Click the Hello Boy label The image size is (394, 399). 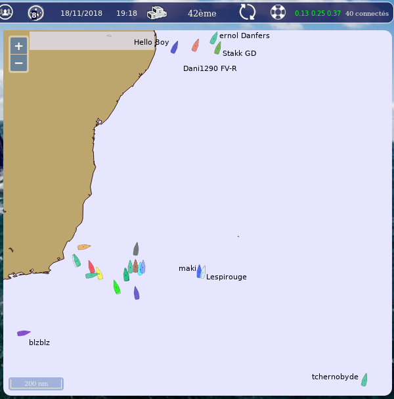151,42
